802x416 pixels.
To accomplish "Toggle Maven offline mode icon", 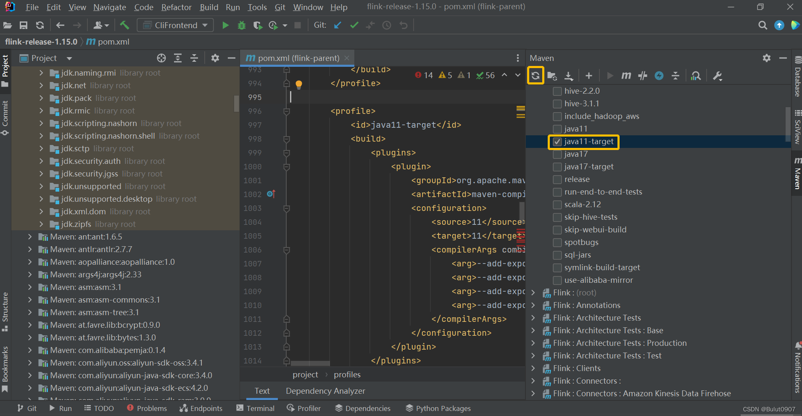I will pos(643,76).
